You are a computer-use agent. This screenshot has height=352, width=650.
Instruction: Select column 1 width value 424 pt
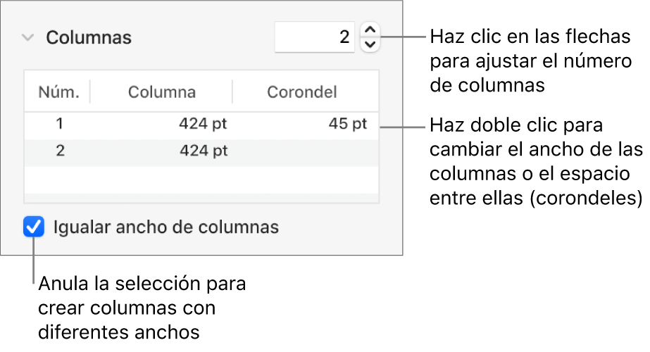pyautogui.click(x=203, y=124)
